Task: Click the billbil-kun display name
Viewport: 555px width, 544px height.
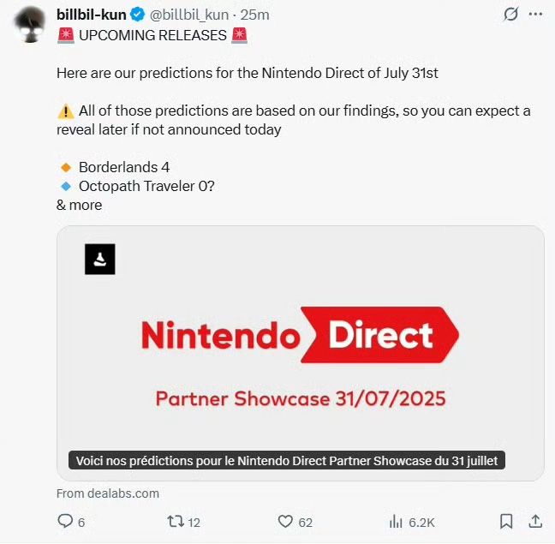Action: 92,15
